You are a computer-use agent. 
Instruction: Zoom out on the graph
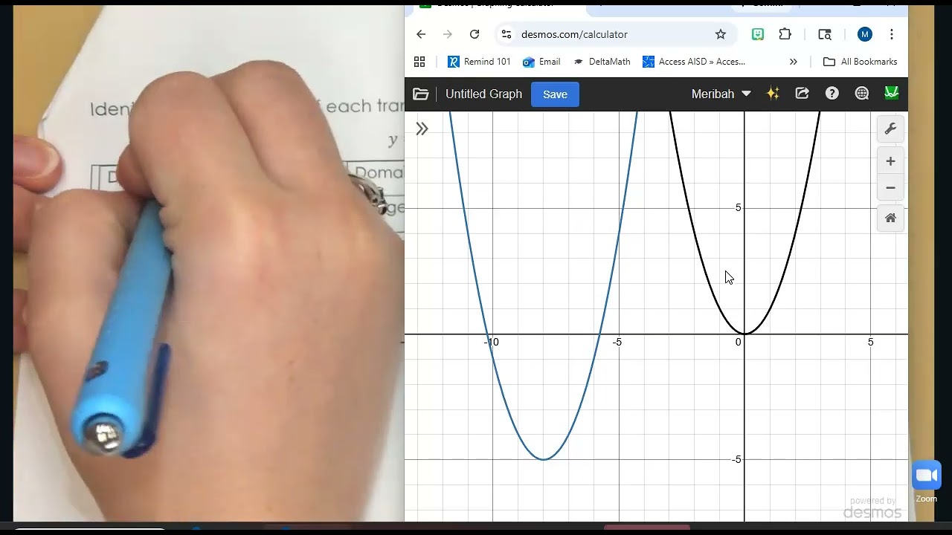pyautogui.click(x=890, y=188)
